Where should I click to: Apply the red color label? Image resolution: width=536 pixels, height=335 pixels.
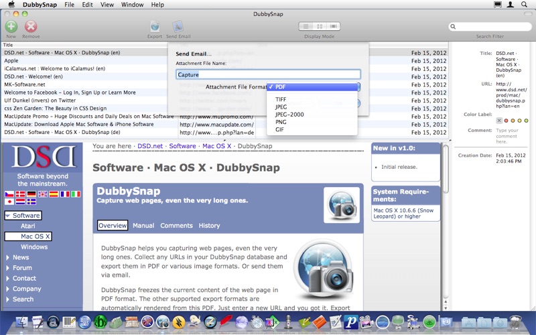pyautogui.click(x=507, y=121)
